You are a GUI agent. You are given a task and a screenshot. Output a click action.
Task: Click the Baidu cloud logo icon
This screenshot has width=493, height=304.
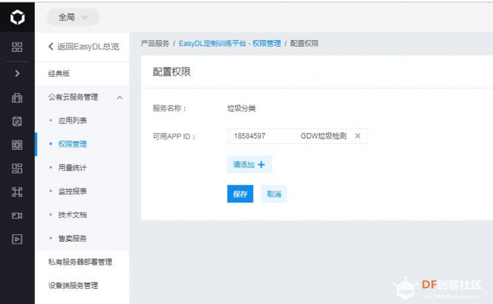point(17,17)
